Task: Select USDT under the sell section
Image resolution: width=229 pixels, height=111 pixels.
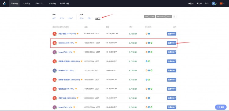Action: pos(98,18)
